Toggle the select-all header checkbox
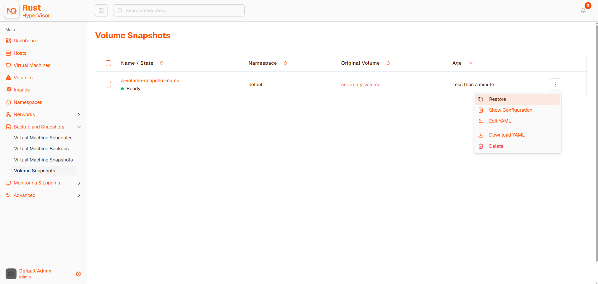This screenshot has width=598, height=284. point(108,63)
